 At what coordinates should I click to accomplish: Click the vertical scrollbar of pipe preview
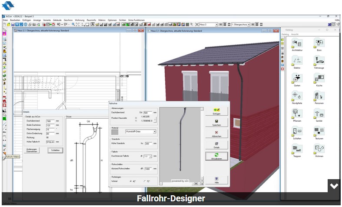click(x=202, y=144)
